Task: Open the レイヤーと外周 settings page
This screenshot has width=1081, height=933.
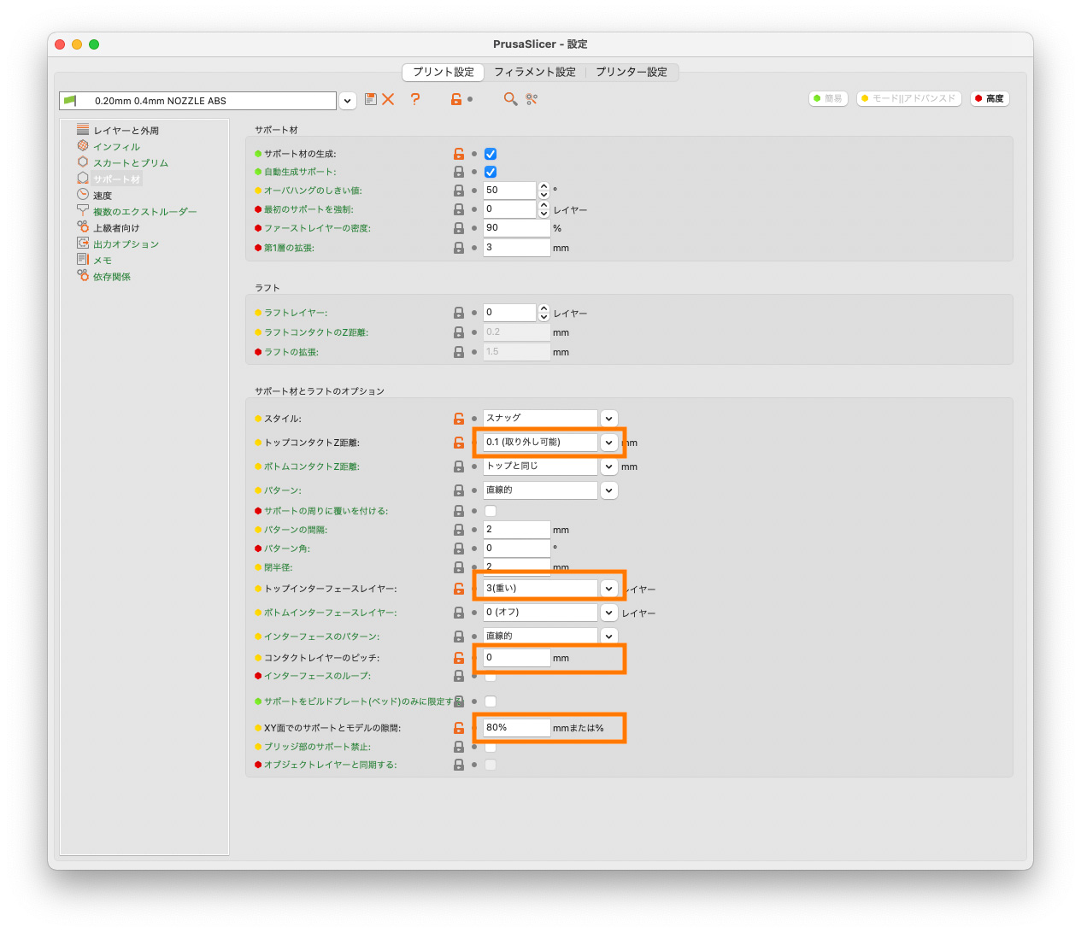Action: pyautogui.click(x=126, y=131)
